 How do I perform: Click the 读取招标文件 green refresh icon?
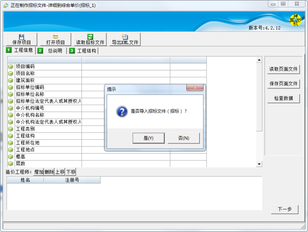pyautogui.click(x=90, y=37)
